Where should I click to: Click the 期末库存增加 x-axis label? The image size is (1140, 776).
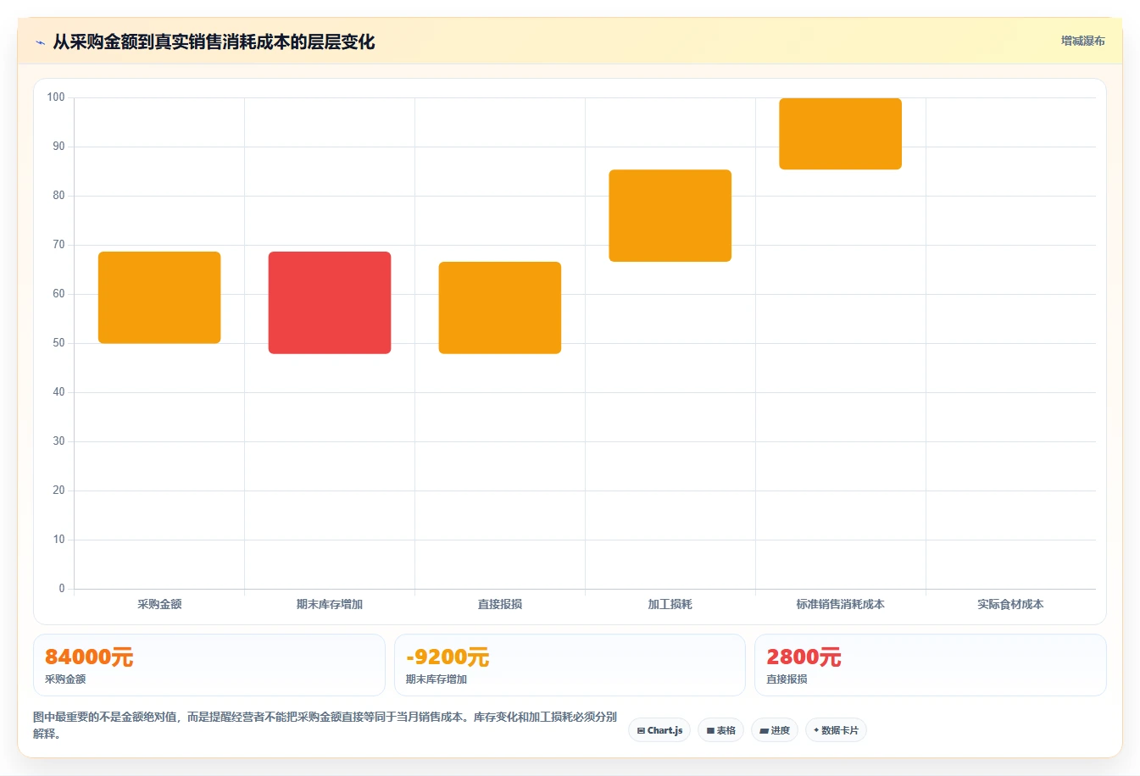[330, 604]
